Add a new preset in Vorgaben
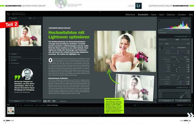The height and width of the screenshot is (124, 194). point(41,54)
